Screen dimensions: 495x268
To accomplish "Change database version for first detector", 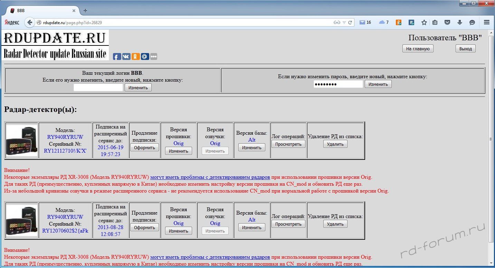I will pyautogui.click(x=252, y=147).
